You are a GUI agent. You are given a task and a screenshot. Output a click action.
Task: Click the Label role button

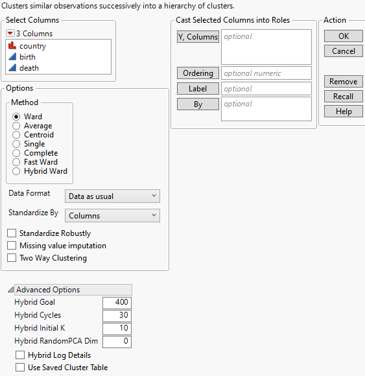198,88
